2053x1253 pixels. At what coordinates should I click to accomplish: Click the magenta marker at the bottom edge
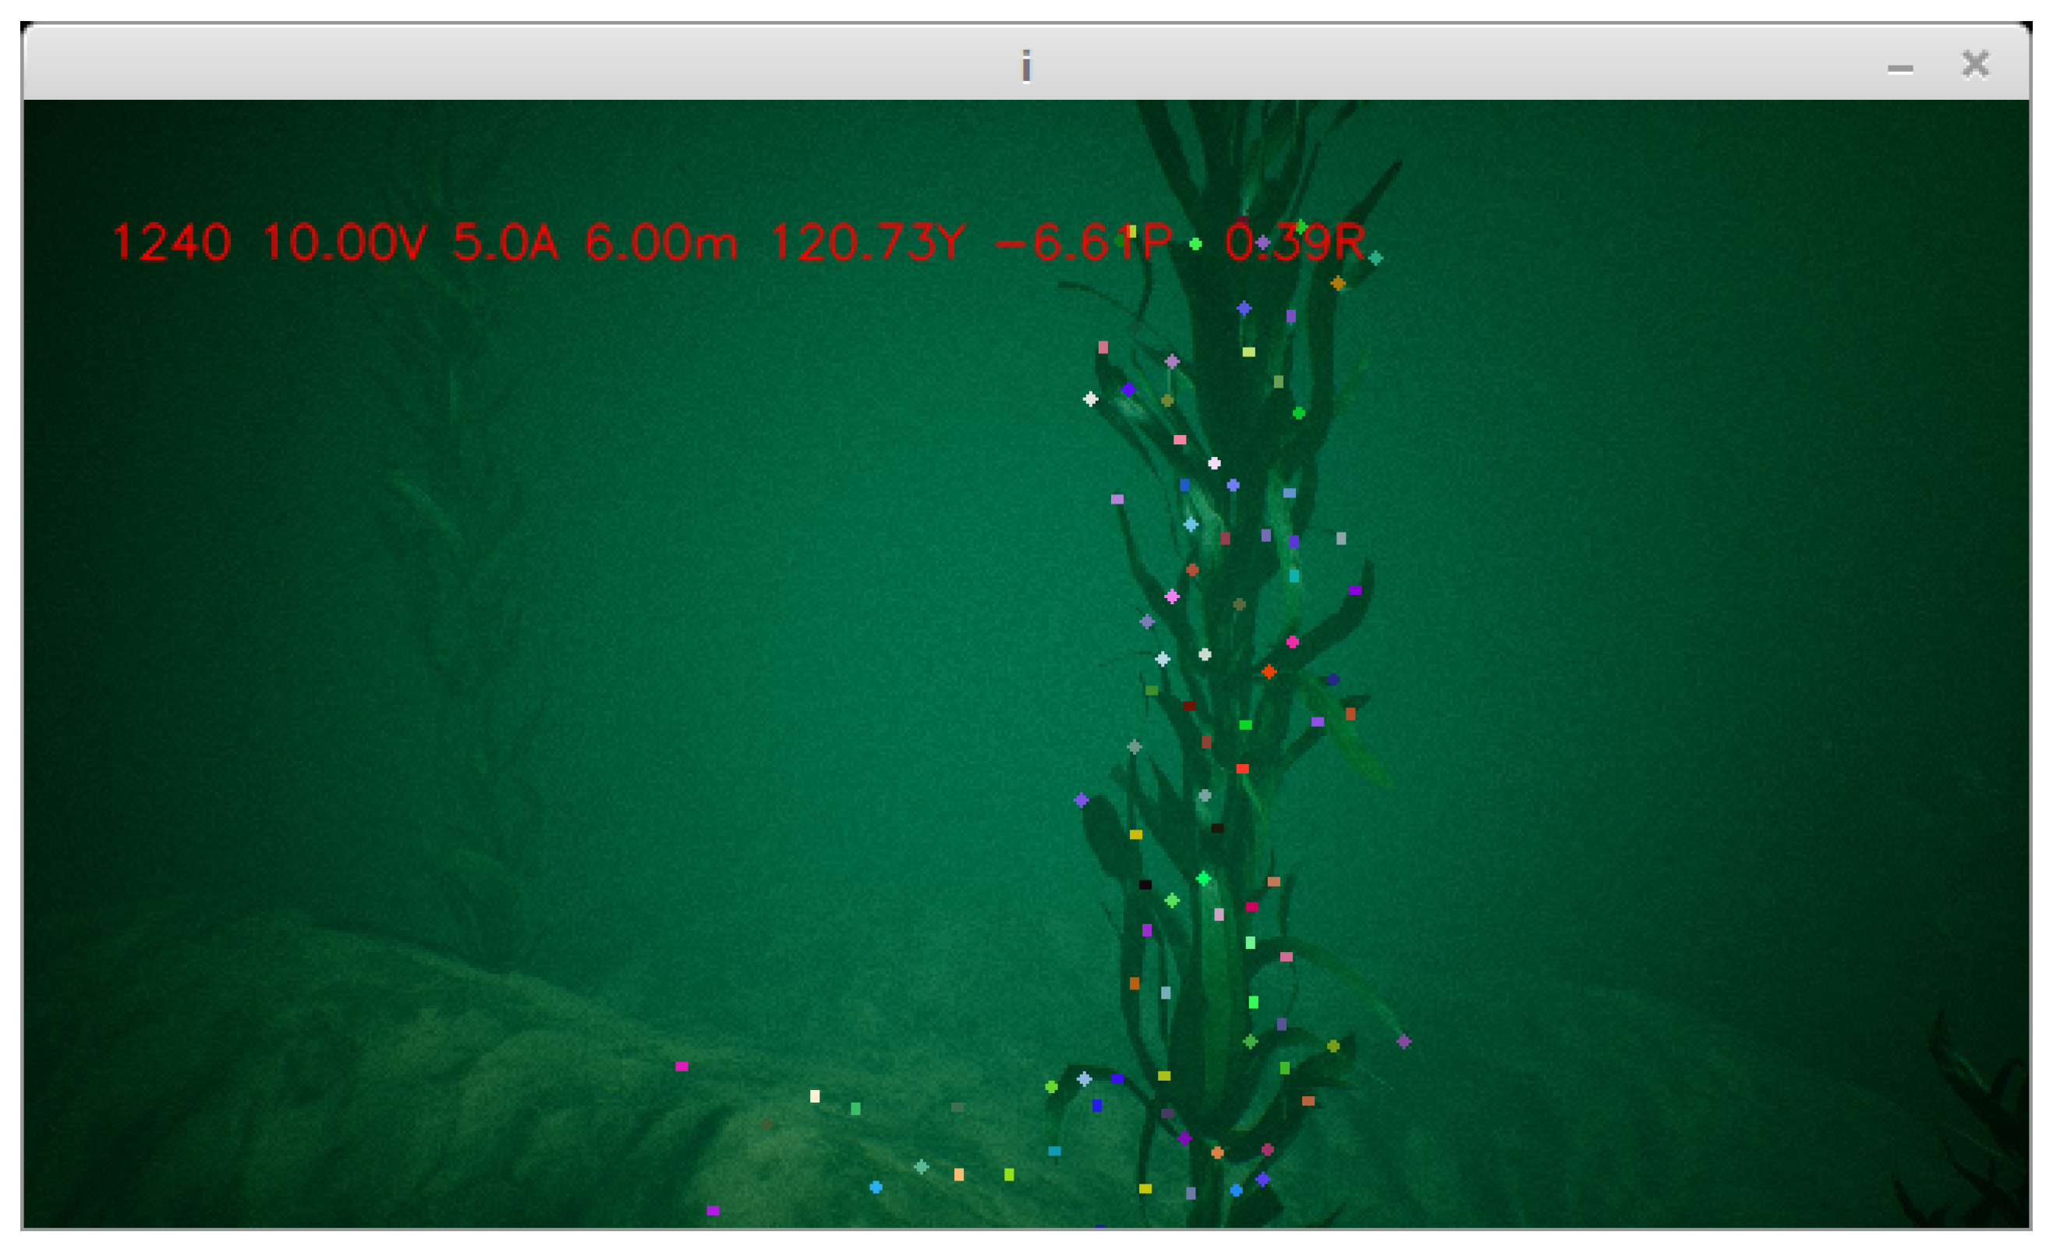click(x=713, y=1211)
